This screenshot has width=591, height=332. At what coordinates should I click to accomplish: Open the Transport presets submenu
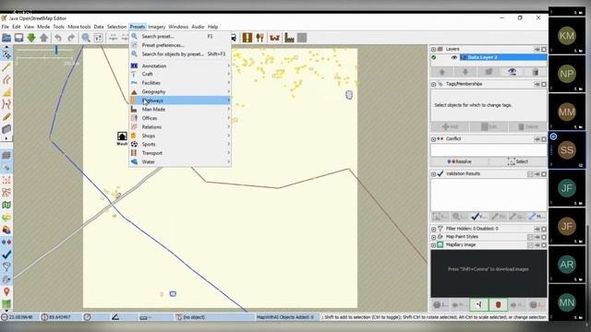pos(180,153)
